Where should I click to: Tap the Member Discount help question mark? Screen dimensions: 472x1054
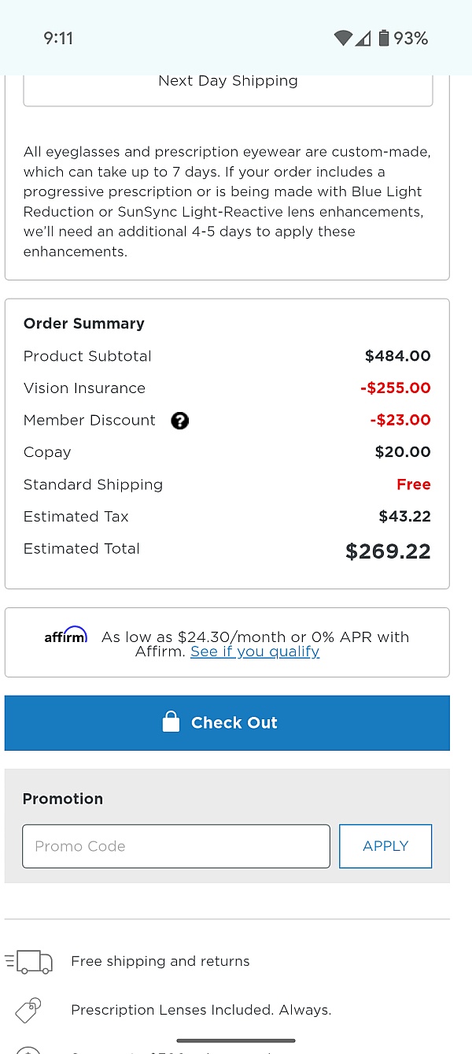coord(180,421)
